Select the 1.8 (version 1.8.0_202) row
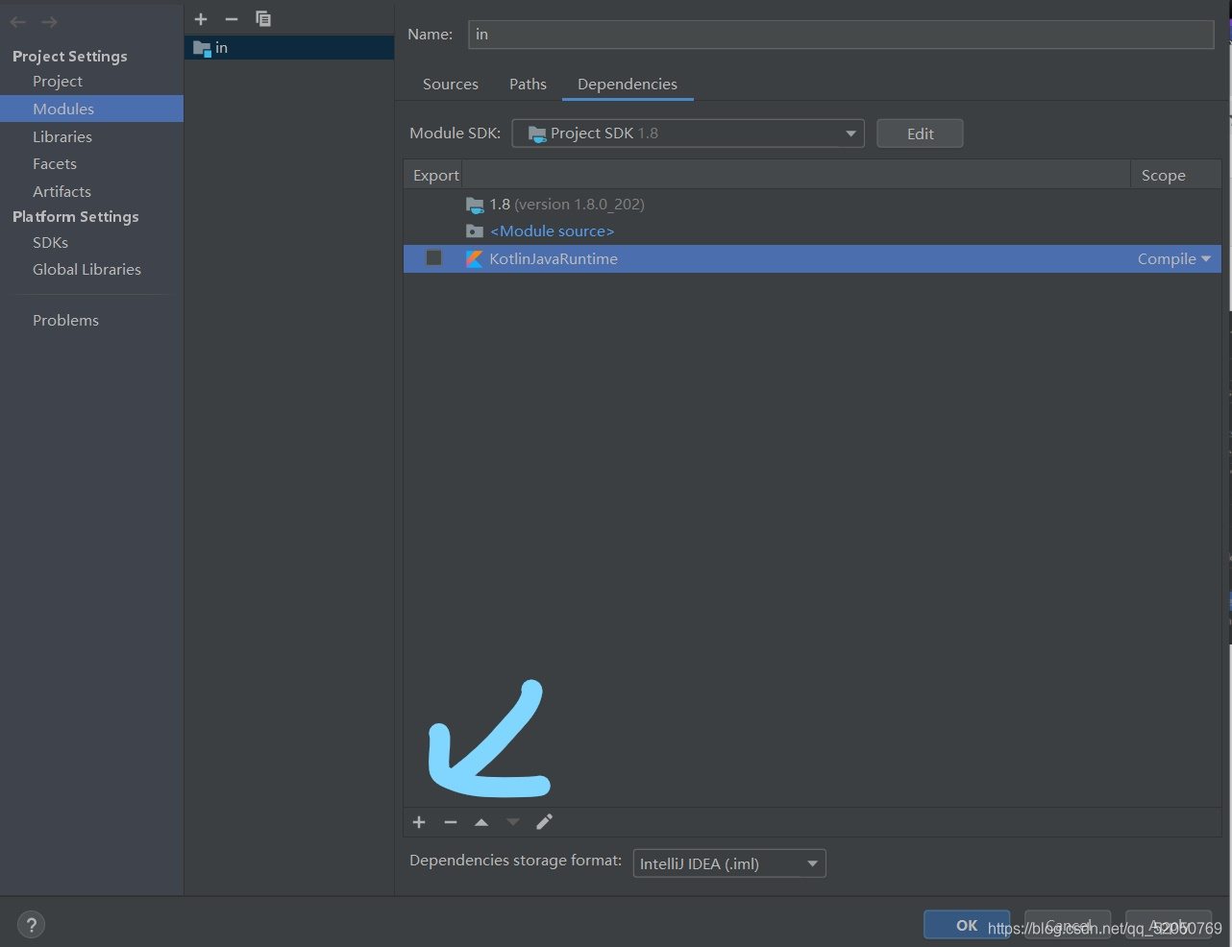The width and height of the screenshot is (1232, 947). [812, 205]
